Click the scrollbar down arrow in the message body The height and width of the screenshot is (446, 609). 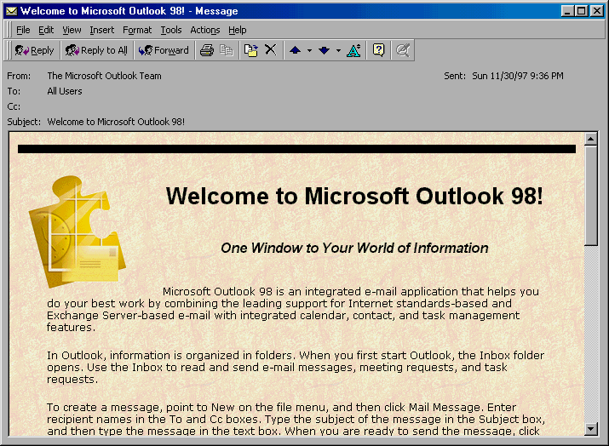(591, 428)
